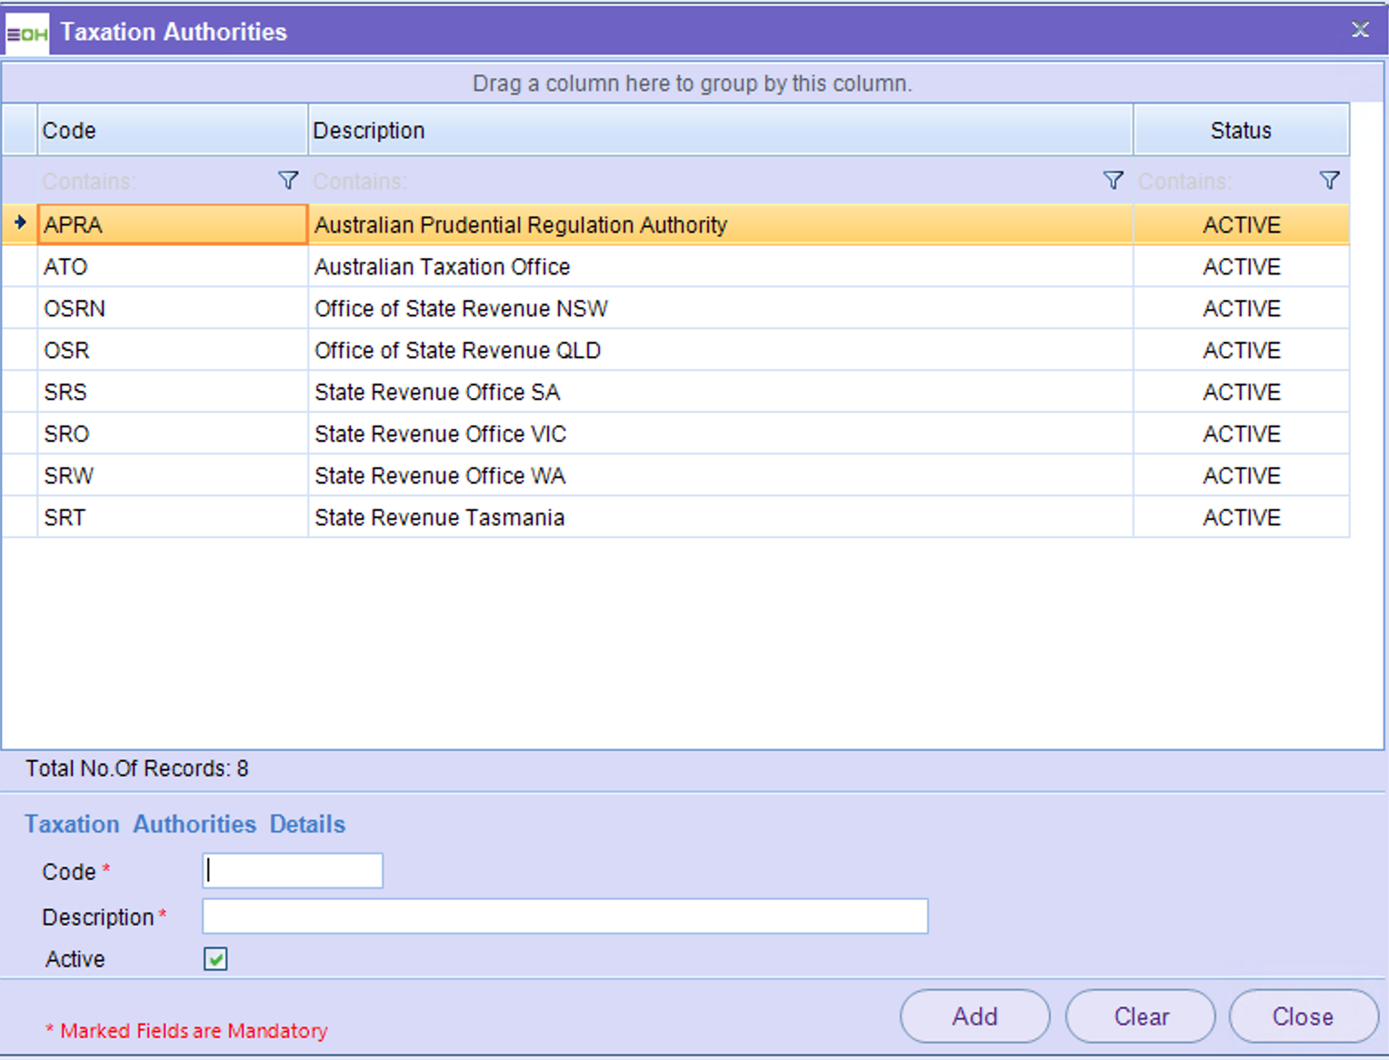
Task: Click the Description column Contains filter box
Action: pos(700,181)
